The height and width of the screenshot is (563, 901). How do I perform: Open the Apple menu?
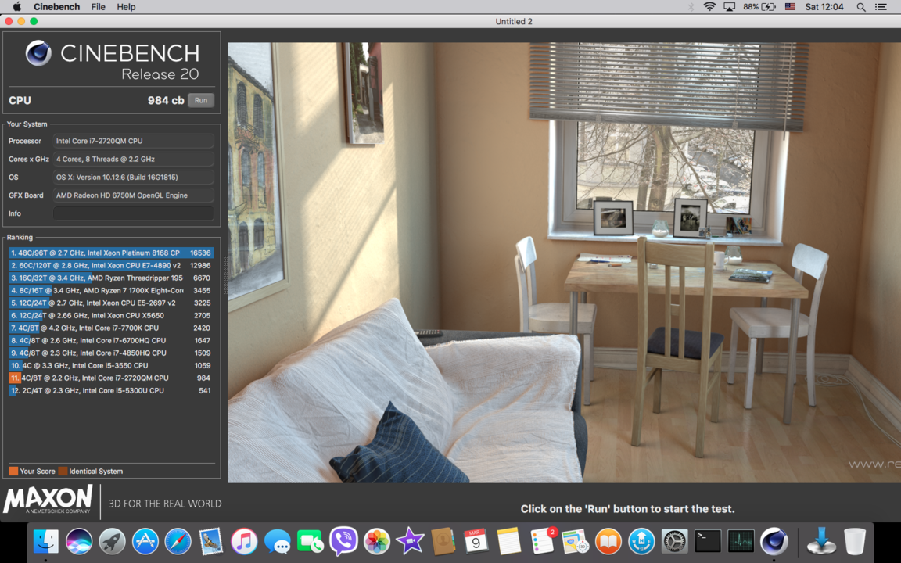[x=16, y=7]
